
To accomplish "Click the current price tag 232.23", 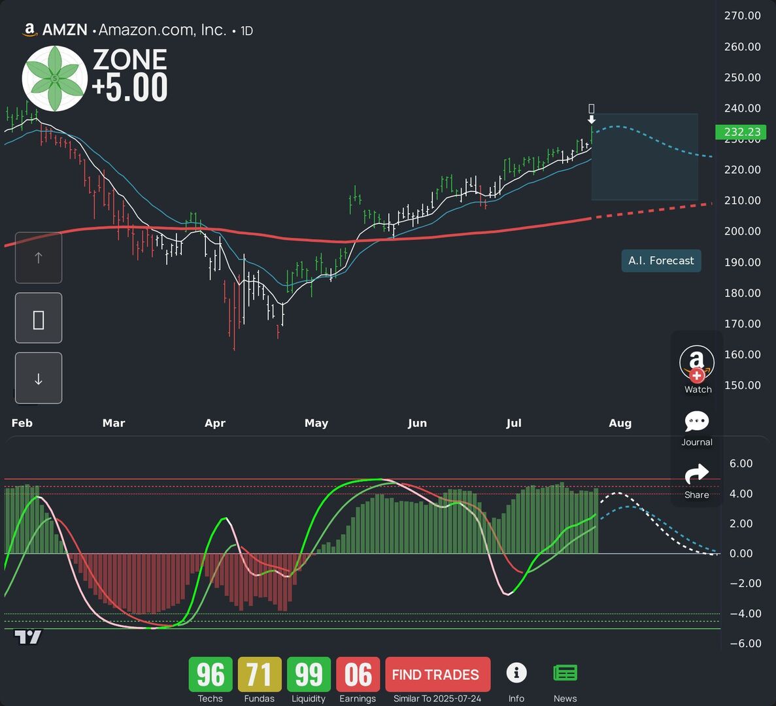I will tap(741, 132).
